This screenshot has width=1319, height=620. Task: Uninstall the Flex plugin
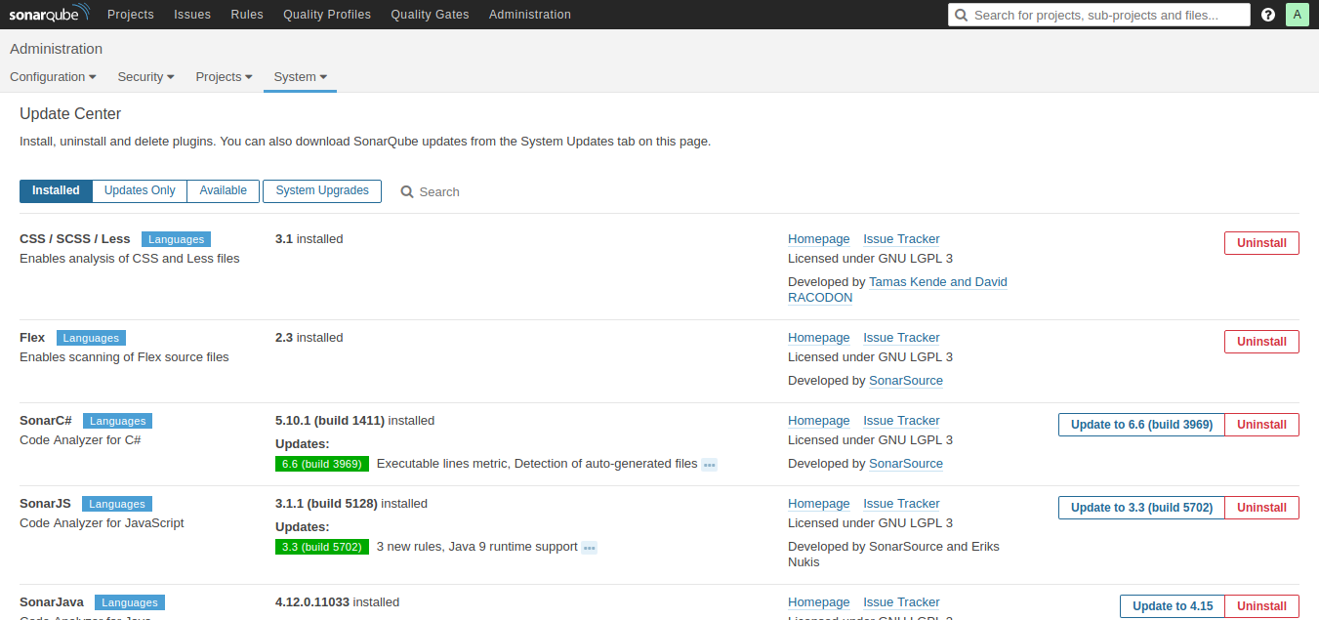point(1261,341)
